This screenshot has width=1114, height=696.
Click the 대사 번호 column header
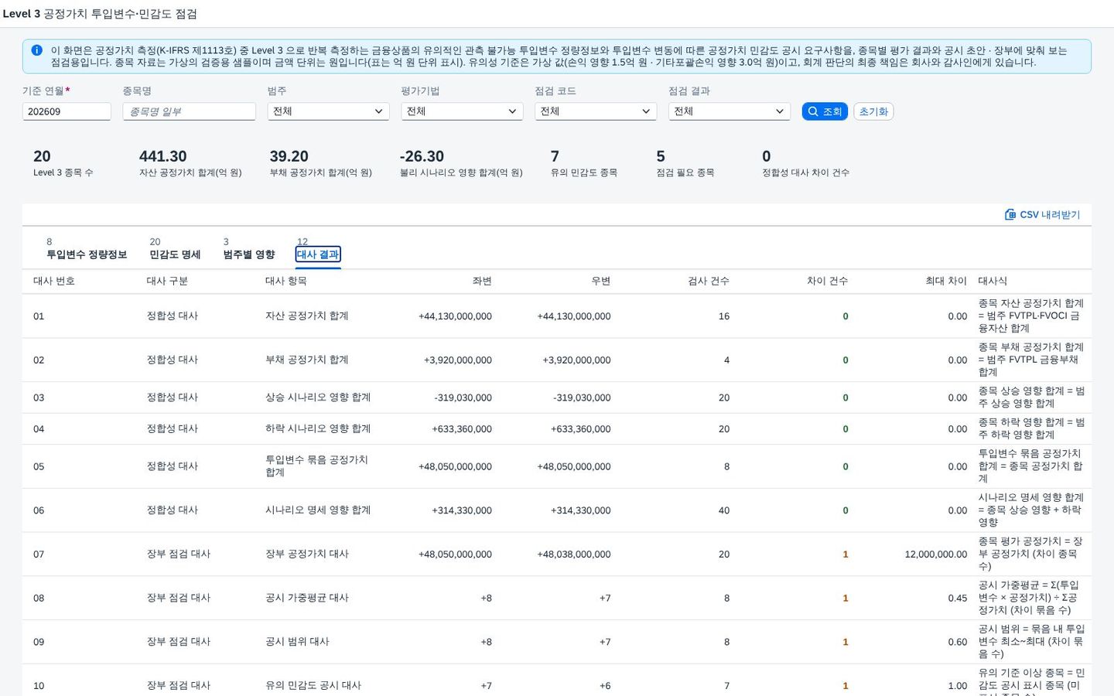tap(54, 281)
